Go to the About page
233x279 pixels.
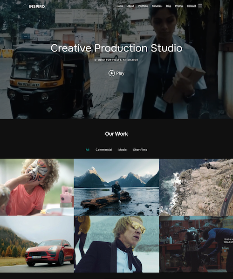pyautogui.click(x=130, y=6)
